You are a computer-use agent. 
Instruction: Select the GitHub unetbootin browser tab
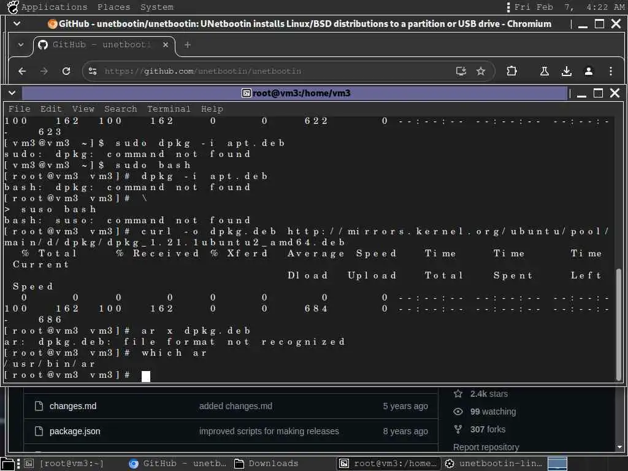pyautogui.click(x=103, y=45)
